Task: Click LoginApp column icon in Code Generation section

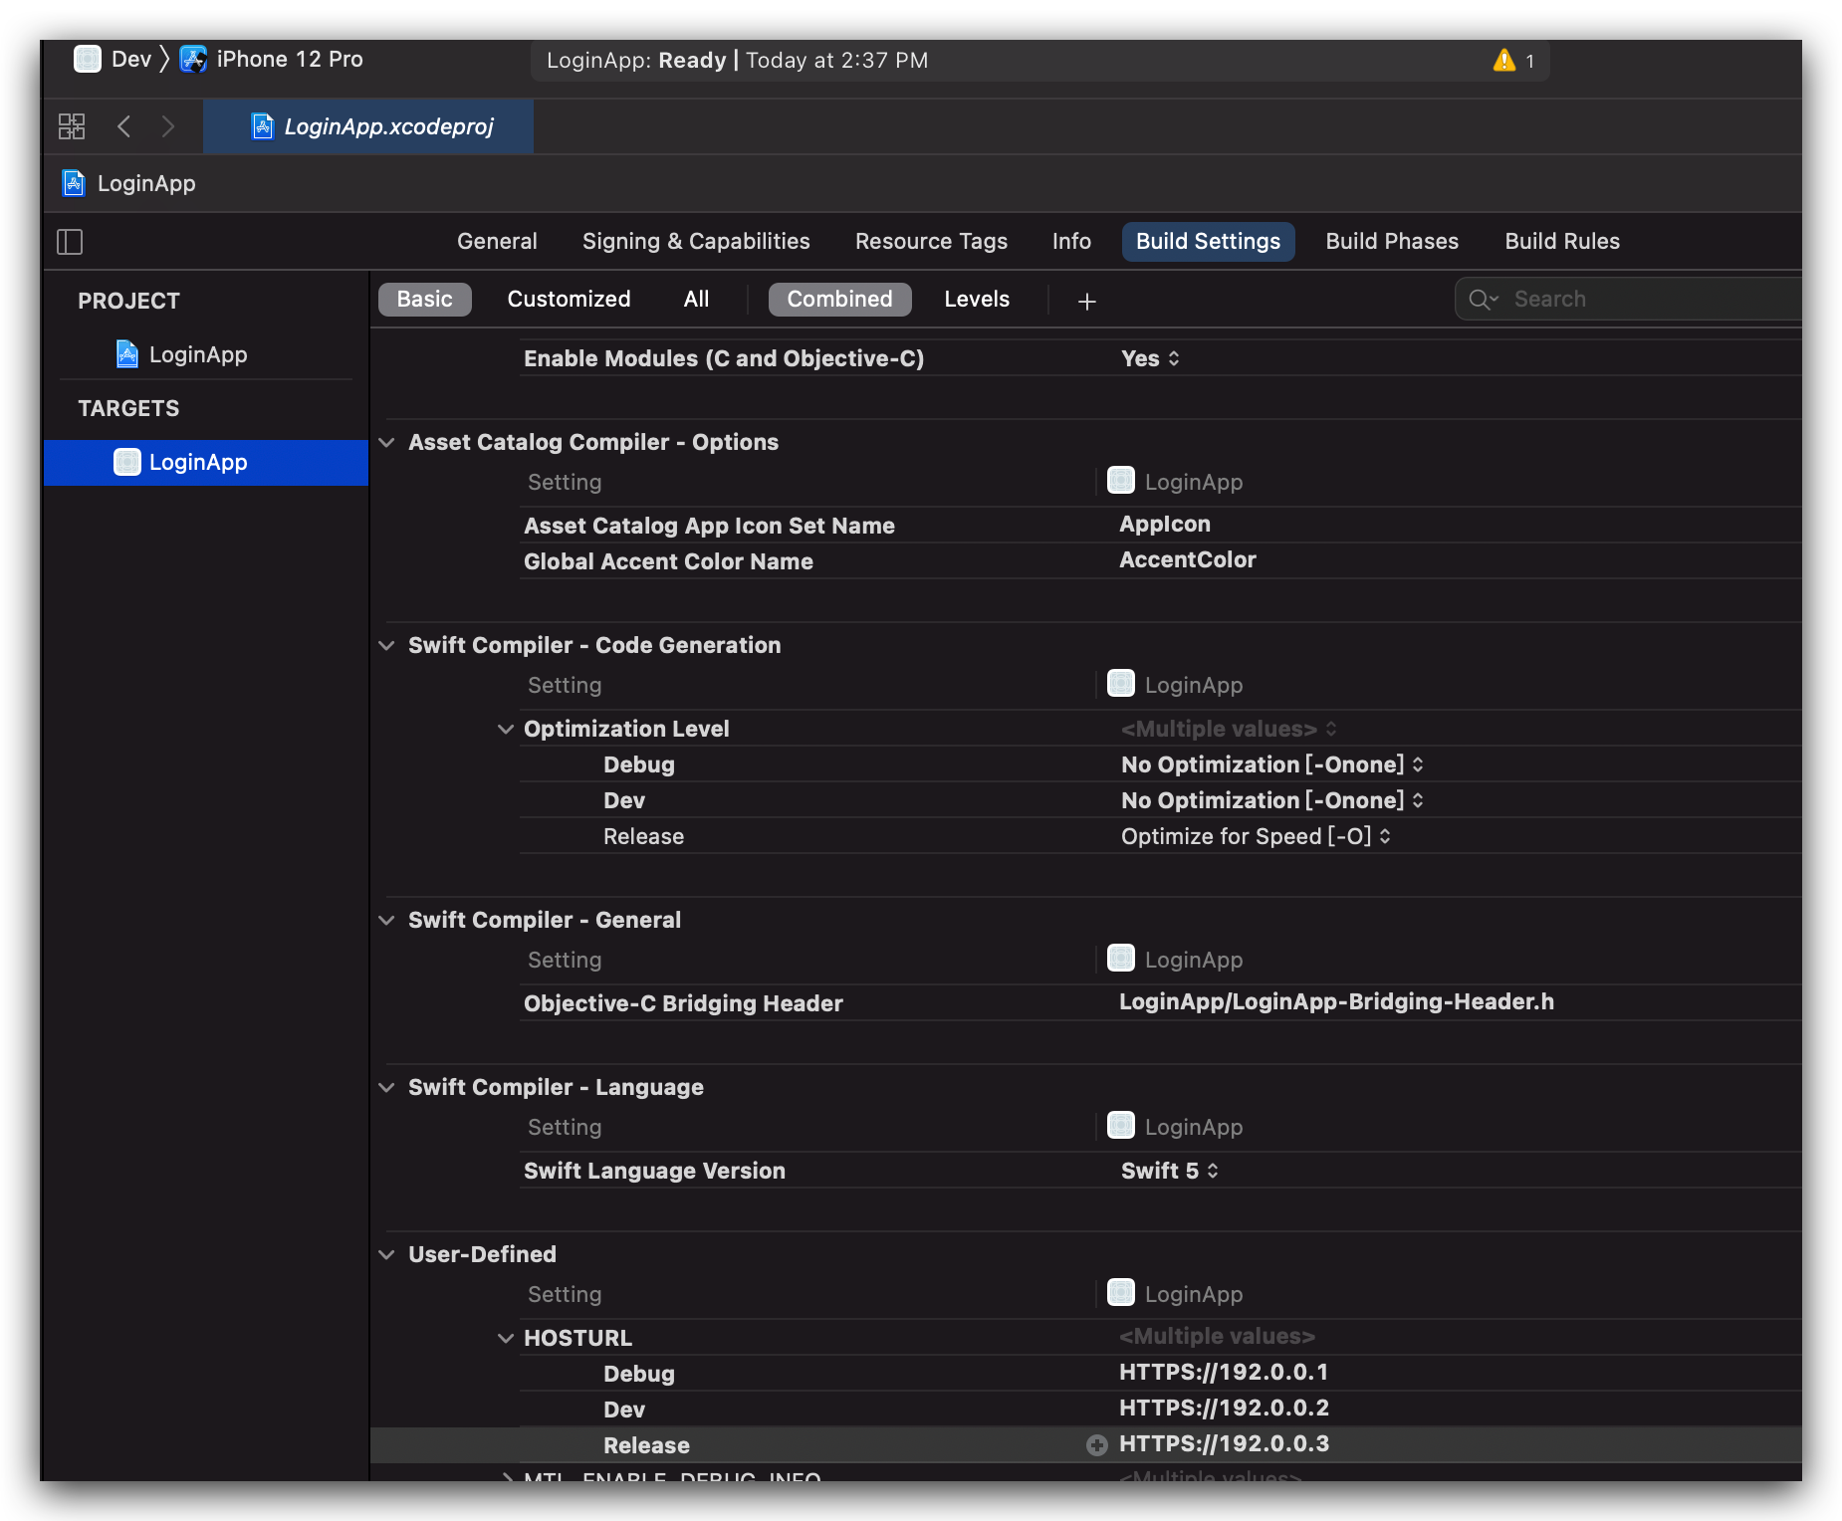Action: click(x=1121, y=684)
